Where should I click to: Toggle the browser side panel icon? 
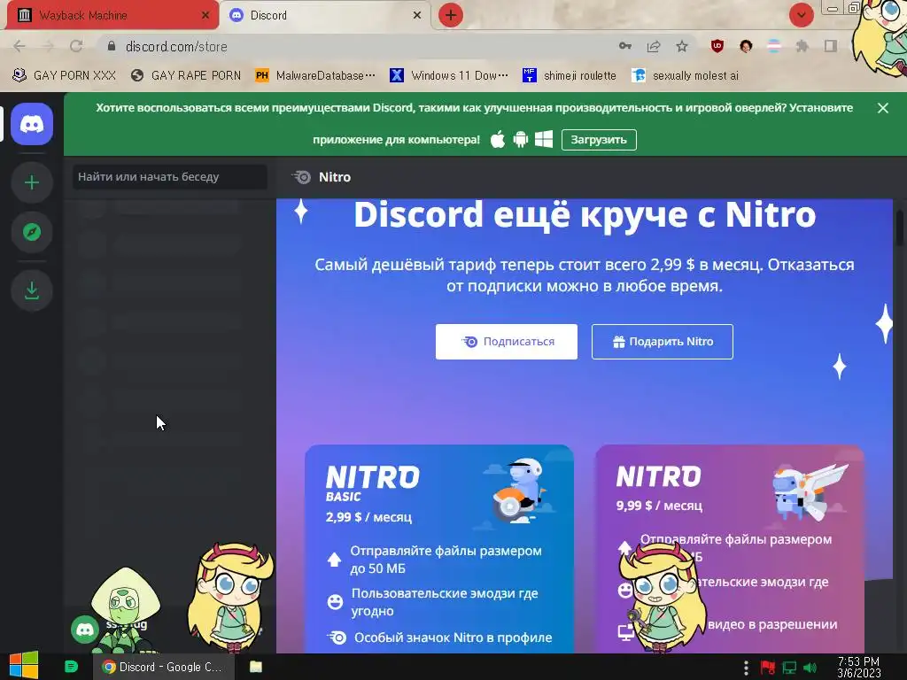[831, 46]
